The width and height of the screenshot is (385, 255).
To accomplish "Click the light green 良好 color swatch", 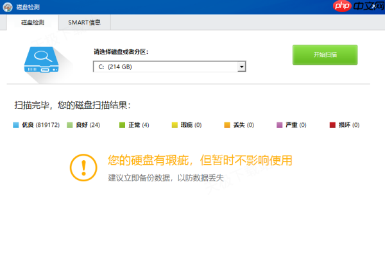I will click(x=70, y=125).
